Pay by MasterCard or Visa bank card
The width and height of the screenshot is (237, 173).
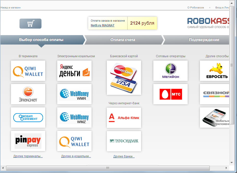click(124, 78)
